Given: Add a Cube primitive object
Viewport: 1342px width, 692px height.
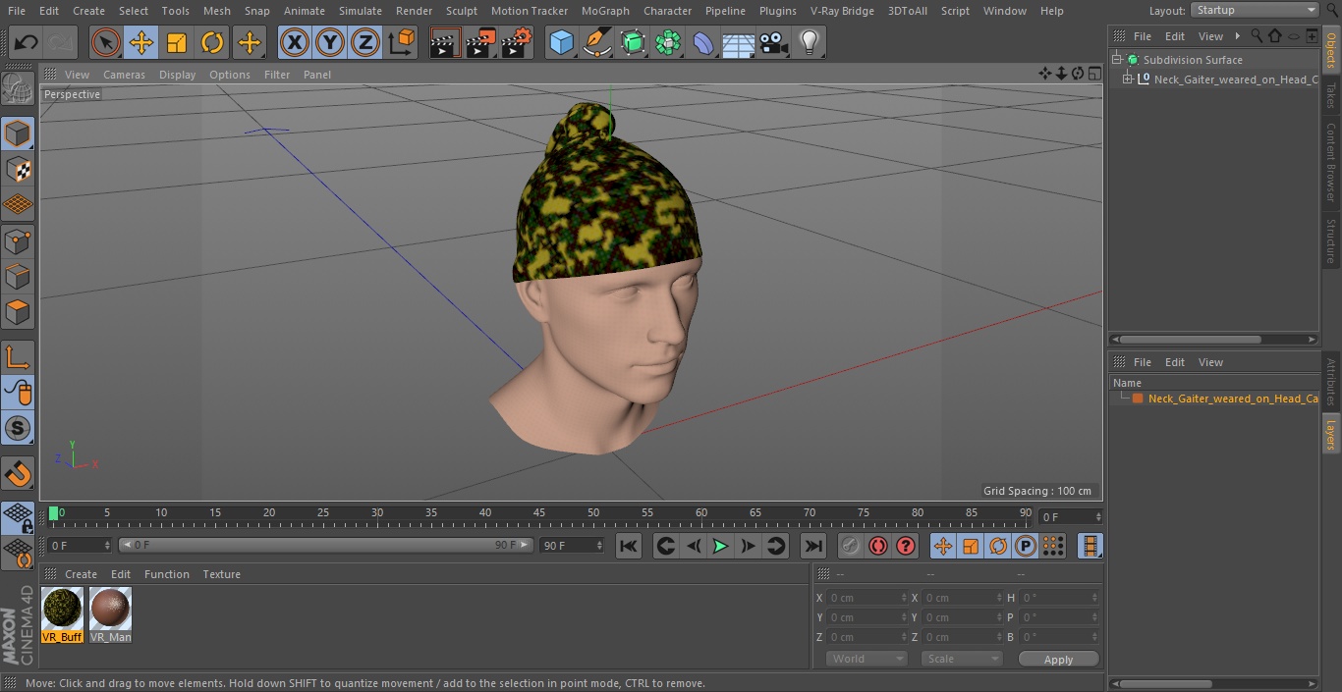Looking at the screenshot, I should coord(561,43).
